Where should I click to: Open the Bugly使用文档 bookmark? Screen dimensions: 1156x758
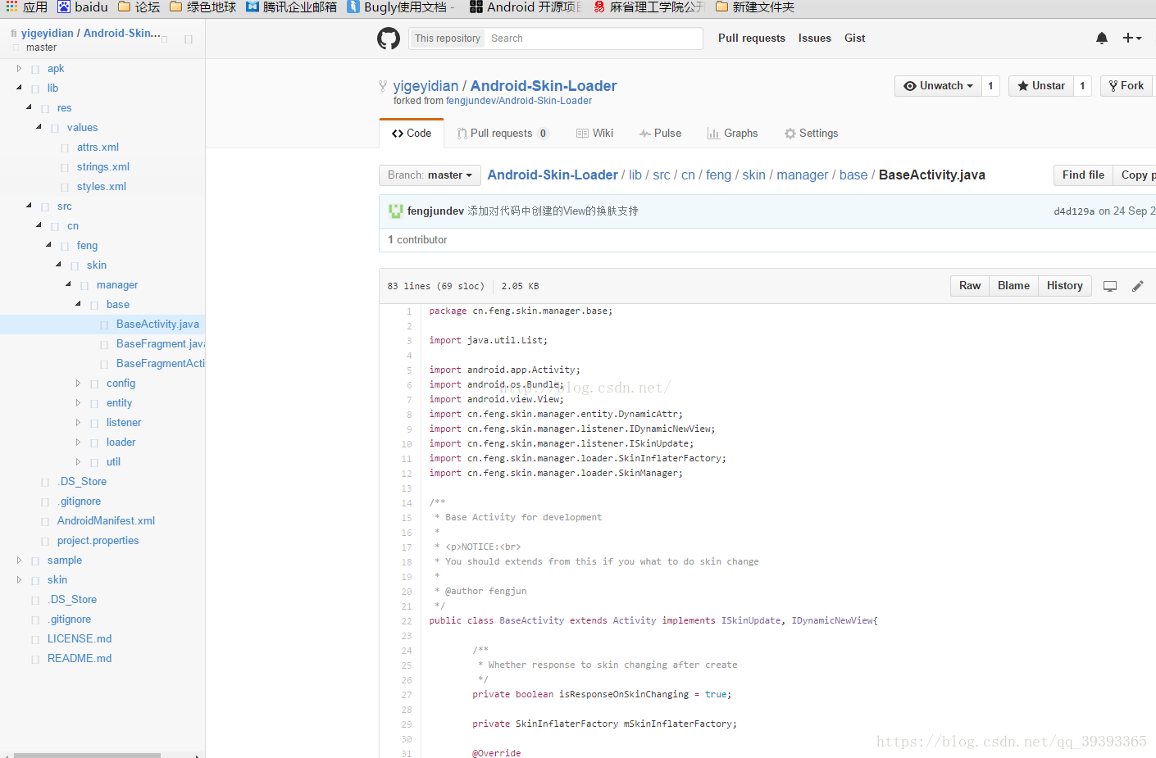401,7
